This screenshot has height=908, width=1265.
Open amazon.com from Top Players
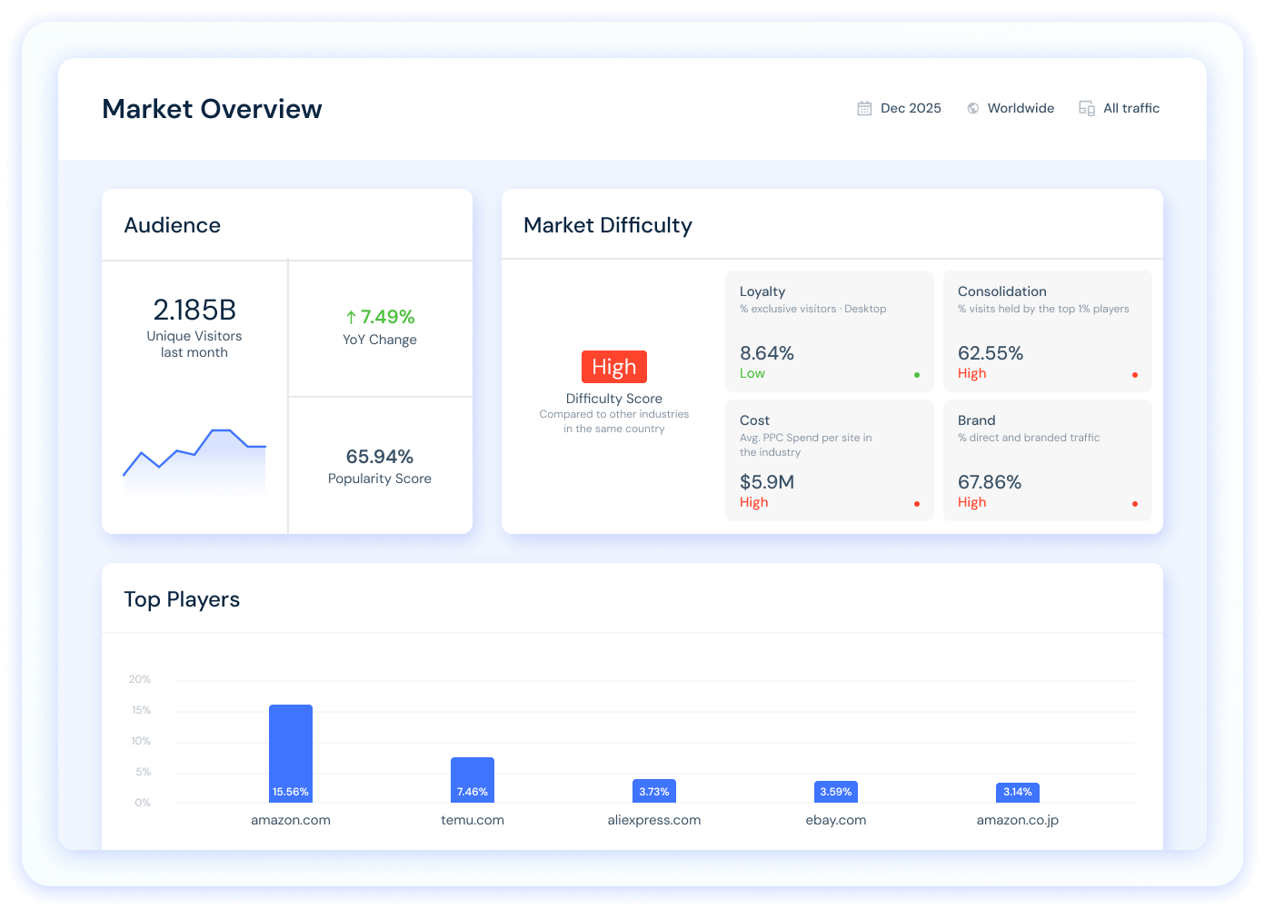click(290, 819)
